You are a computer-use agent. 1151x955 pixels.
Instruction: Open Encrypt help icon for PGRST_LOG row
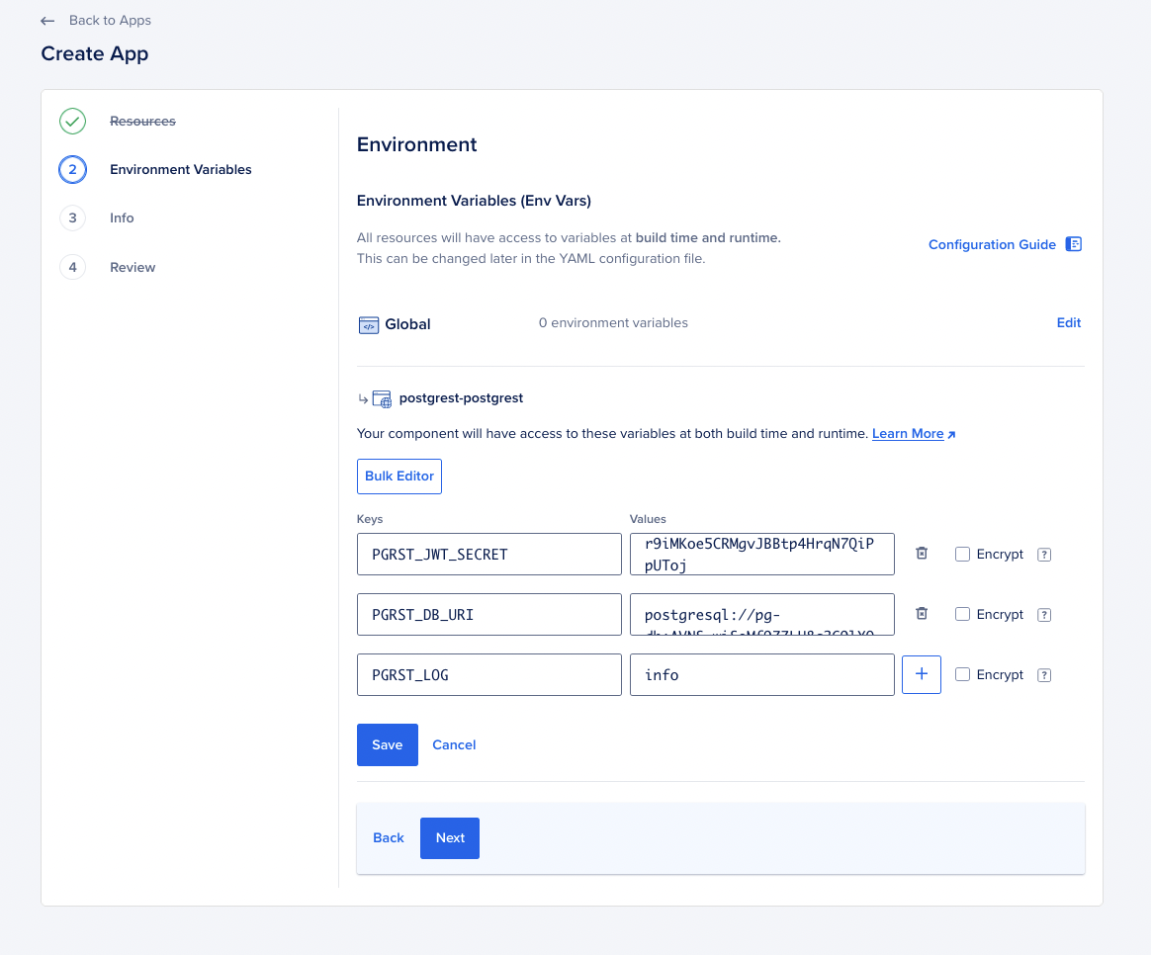[x=1043, y=675]
